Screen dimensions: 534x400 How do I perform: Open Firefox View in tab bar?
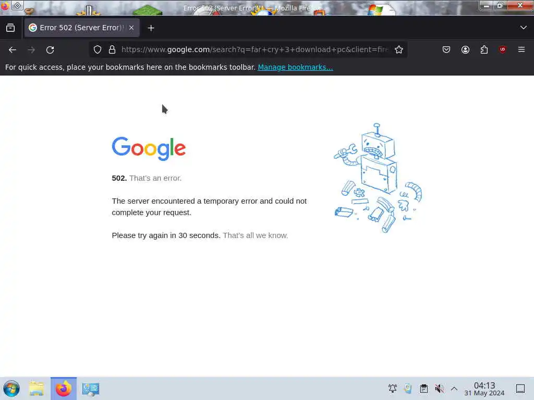coord(10,28)
